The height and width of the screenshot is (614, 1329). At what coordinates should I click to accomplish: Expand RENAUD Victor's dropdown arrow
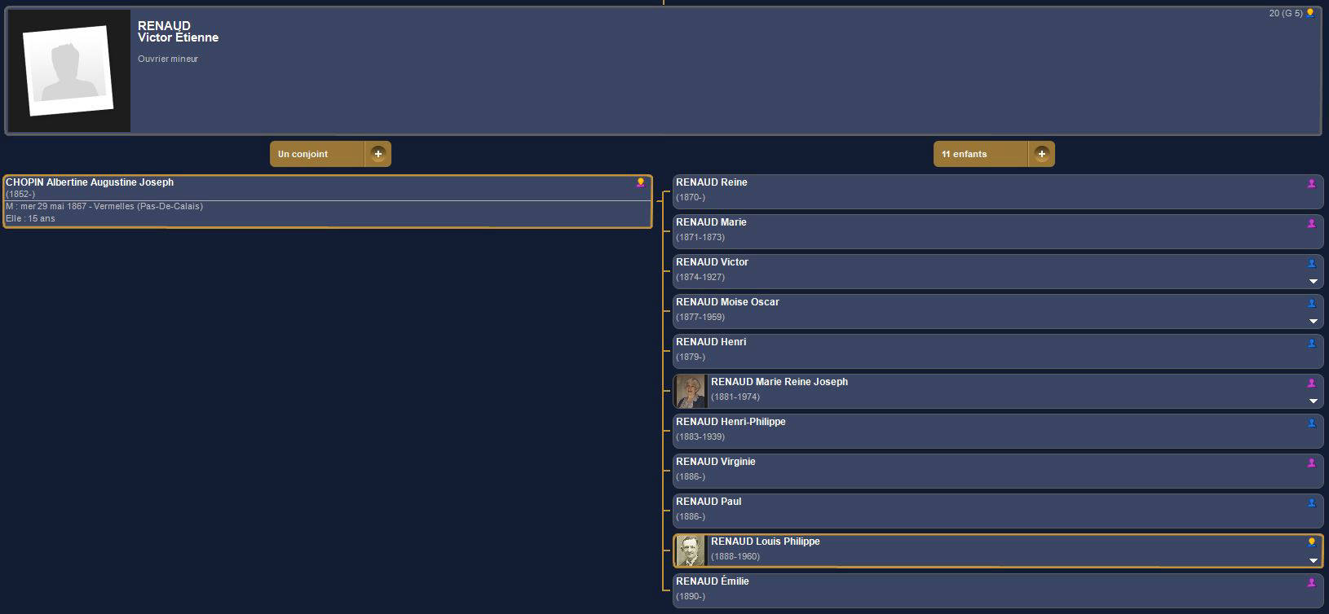1313,281
